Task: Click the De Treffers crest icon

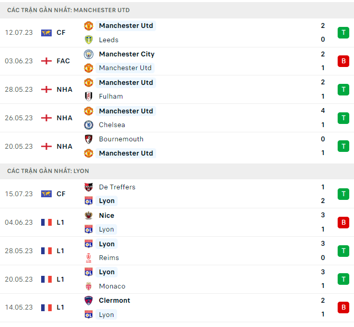Action: tap(89, 187)
